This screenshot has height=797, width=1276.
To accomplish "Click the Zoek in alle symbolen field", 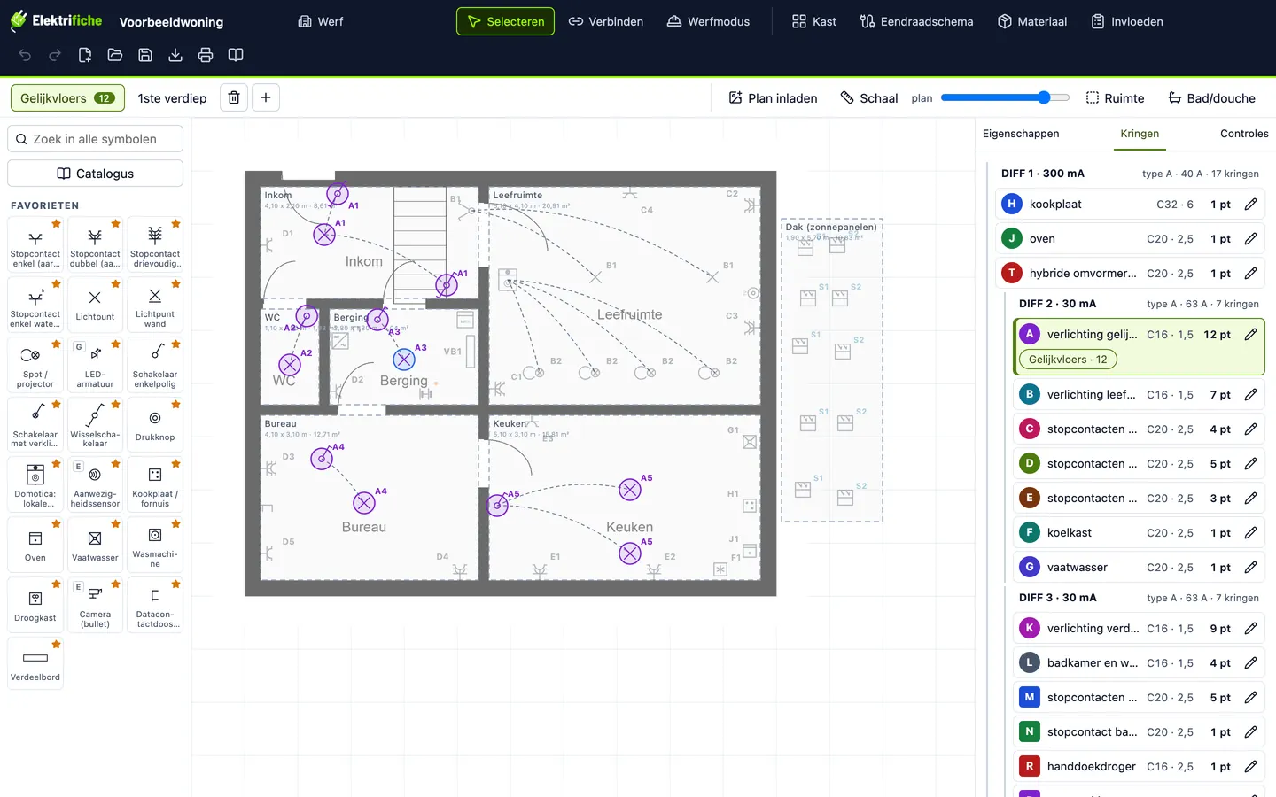I will [x=95, y=139].
